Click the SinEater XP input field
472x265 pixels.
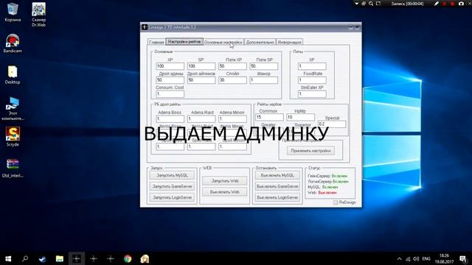tap(312, 94)
